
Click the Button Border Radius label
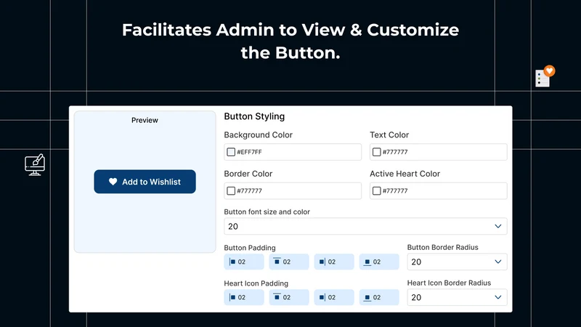(x=443, y=247)
